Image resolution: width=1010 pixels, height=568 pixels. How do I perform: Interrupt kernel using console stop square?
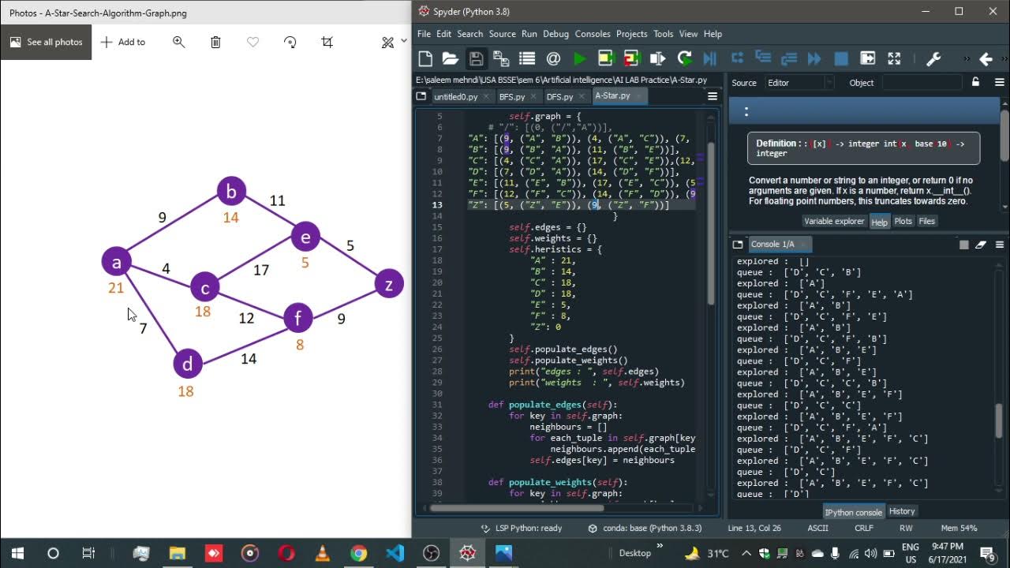point(963,245)
